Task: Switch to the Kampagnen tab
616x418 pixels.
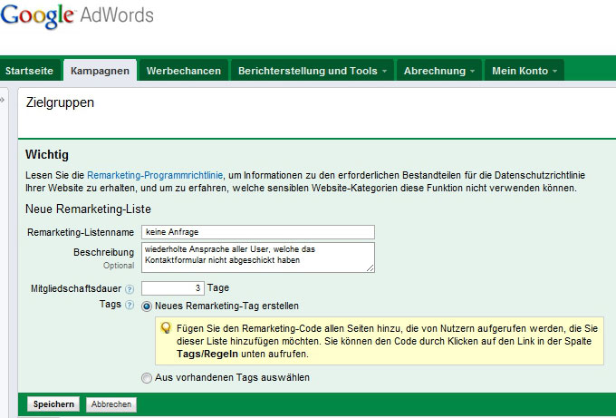Action: (x=100, y=71)
